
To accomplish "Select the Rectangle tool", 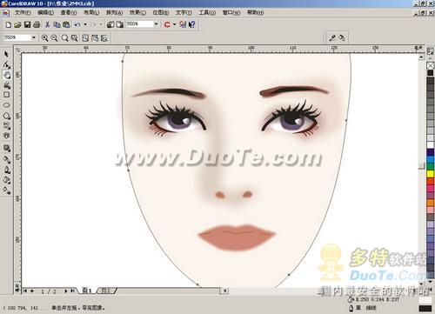I will coord(6,95).
